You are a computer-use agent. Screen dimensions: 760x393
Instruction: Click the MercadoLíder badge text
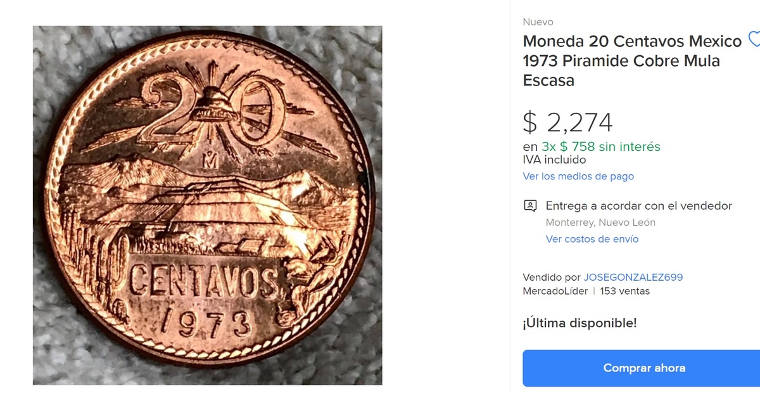(555, 291)
